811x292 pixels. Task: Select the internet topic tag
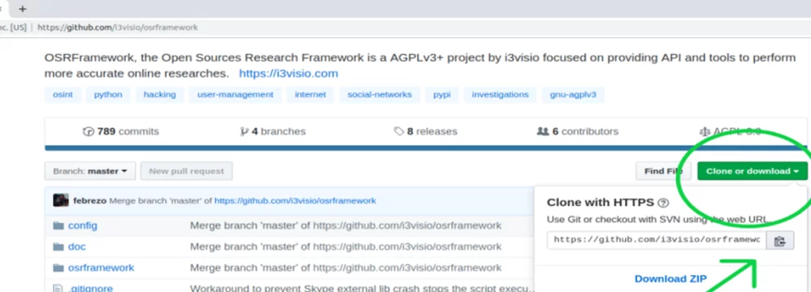[x=310, y=95]
